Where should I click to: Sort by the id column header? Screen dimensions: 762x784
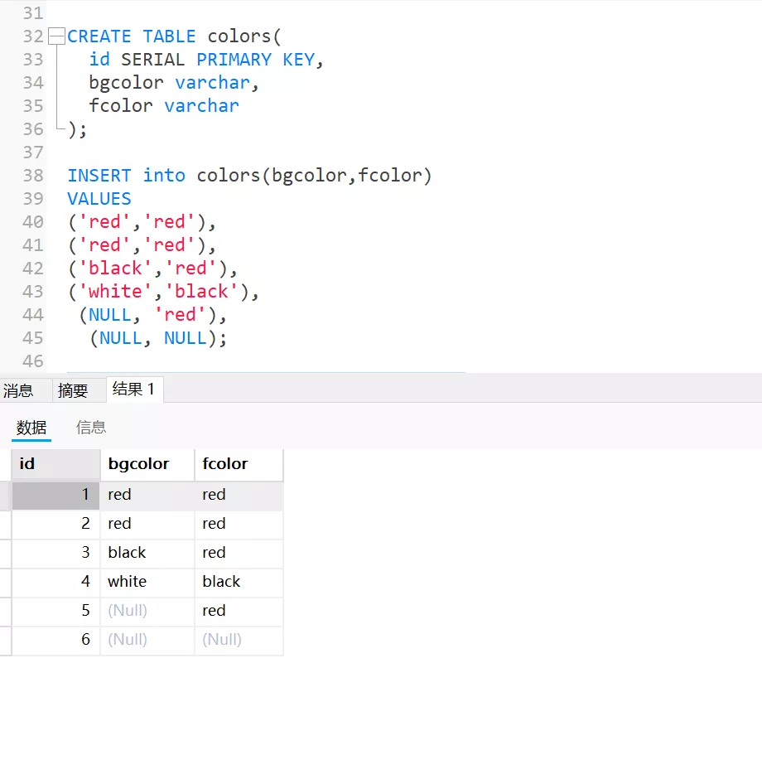[55, 464]
